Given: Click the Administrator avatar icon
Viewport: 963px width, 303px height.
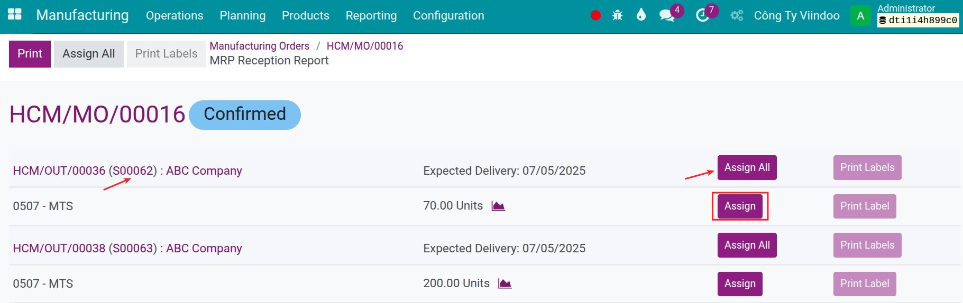Looking at the screenshot, I should (x=860, y=16).
